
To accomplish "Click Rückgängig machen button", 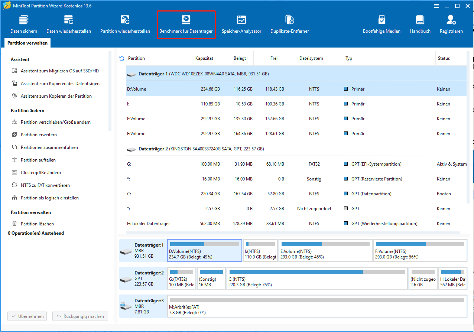I will tap(81, 316).
